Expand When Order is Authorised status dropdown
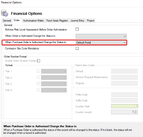Viewport: 143px width, 137px height. pos(101,36)
